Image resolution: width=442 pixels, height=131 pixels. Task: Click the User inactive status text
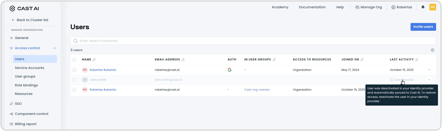404,80
